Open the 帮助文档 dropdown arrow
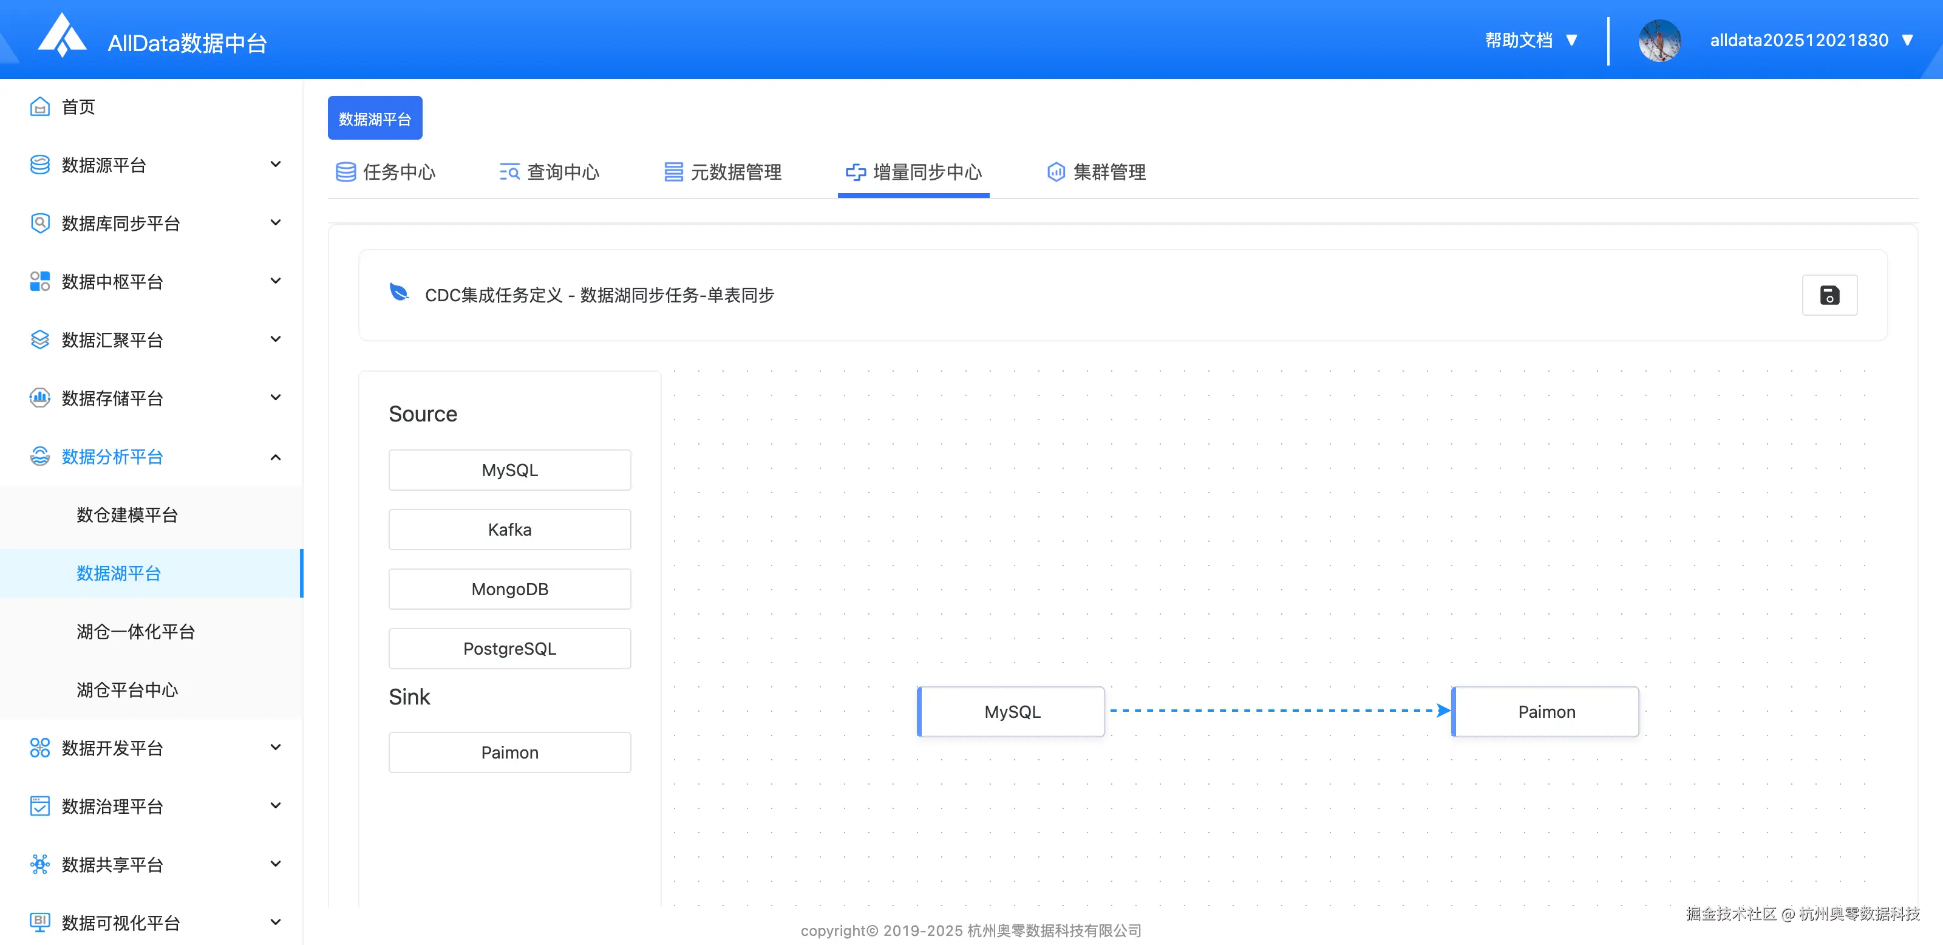Viewport: 1943px width, 945px height. (1572, 41)
